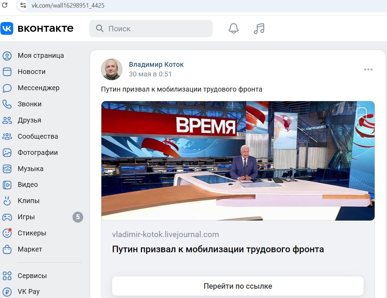Viewport: 387px width, 298px height.
Task: Click the VK Pay ruble icon
Action: tap(7, 292)
